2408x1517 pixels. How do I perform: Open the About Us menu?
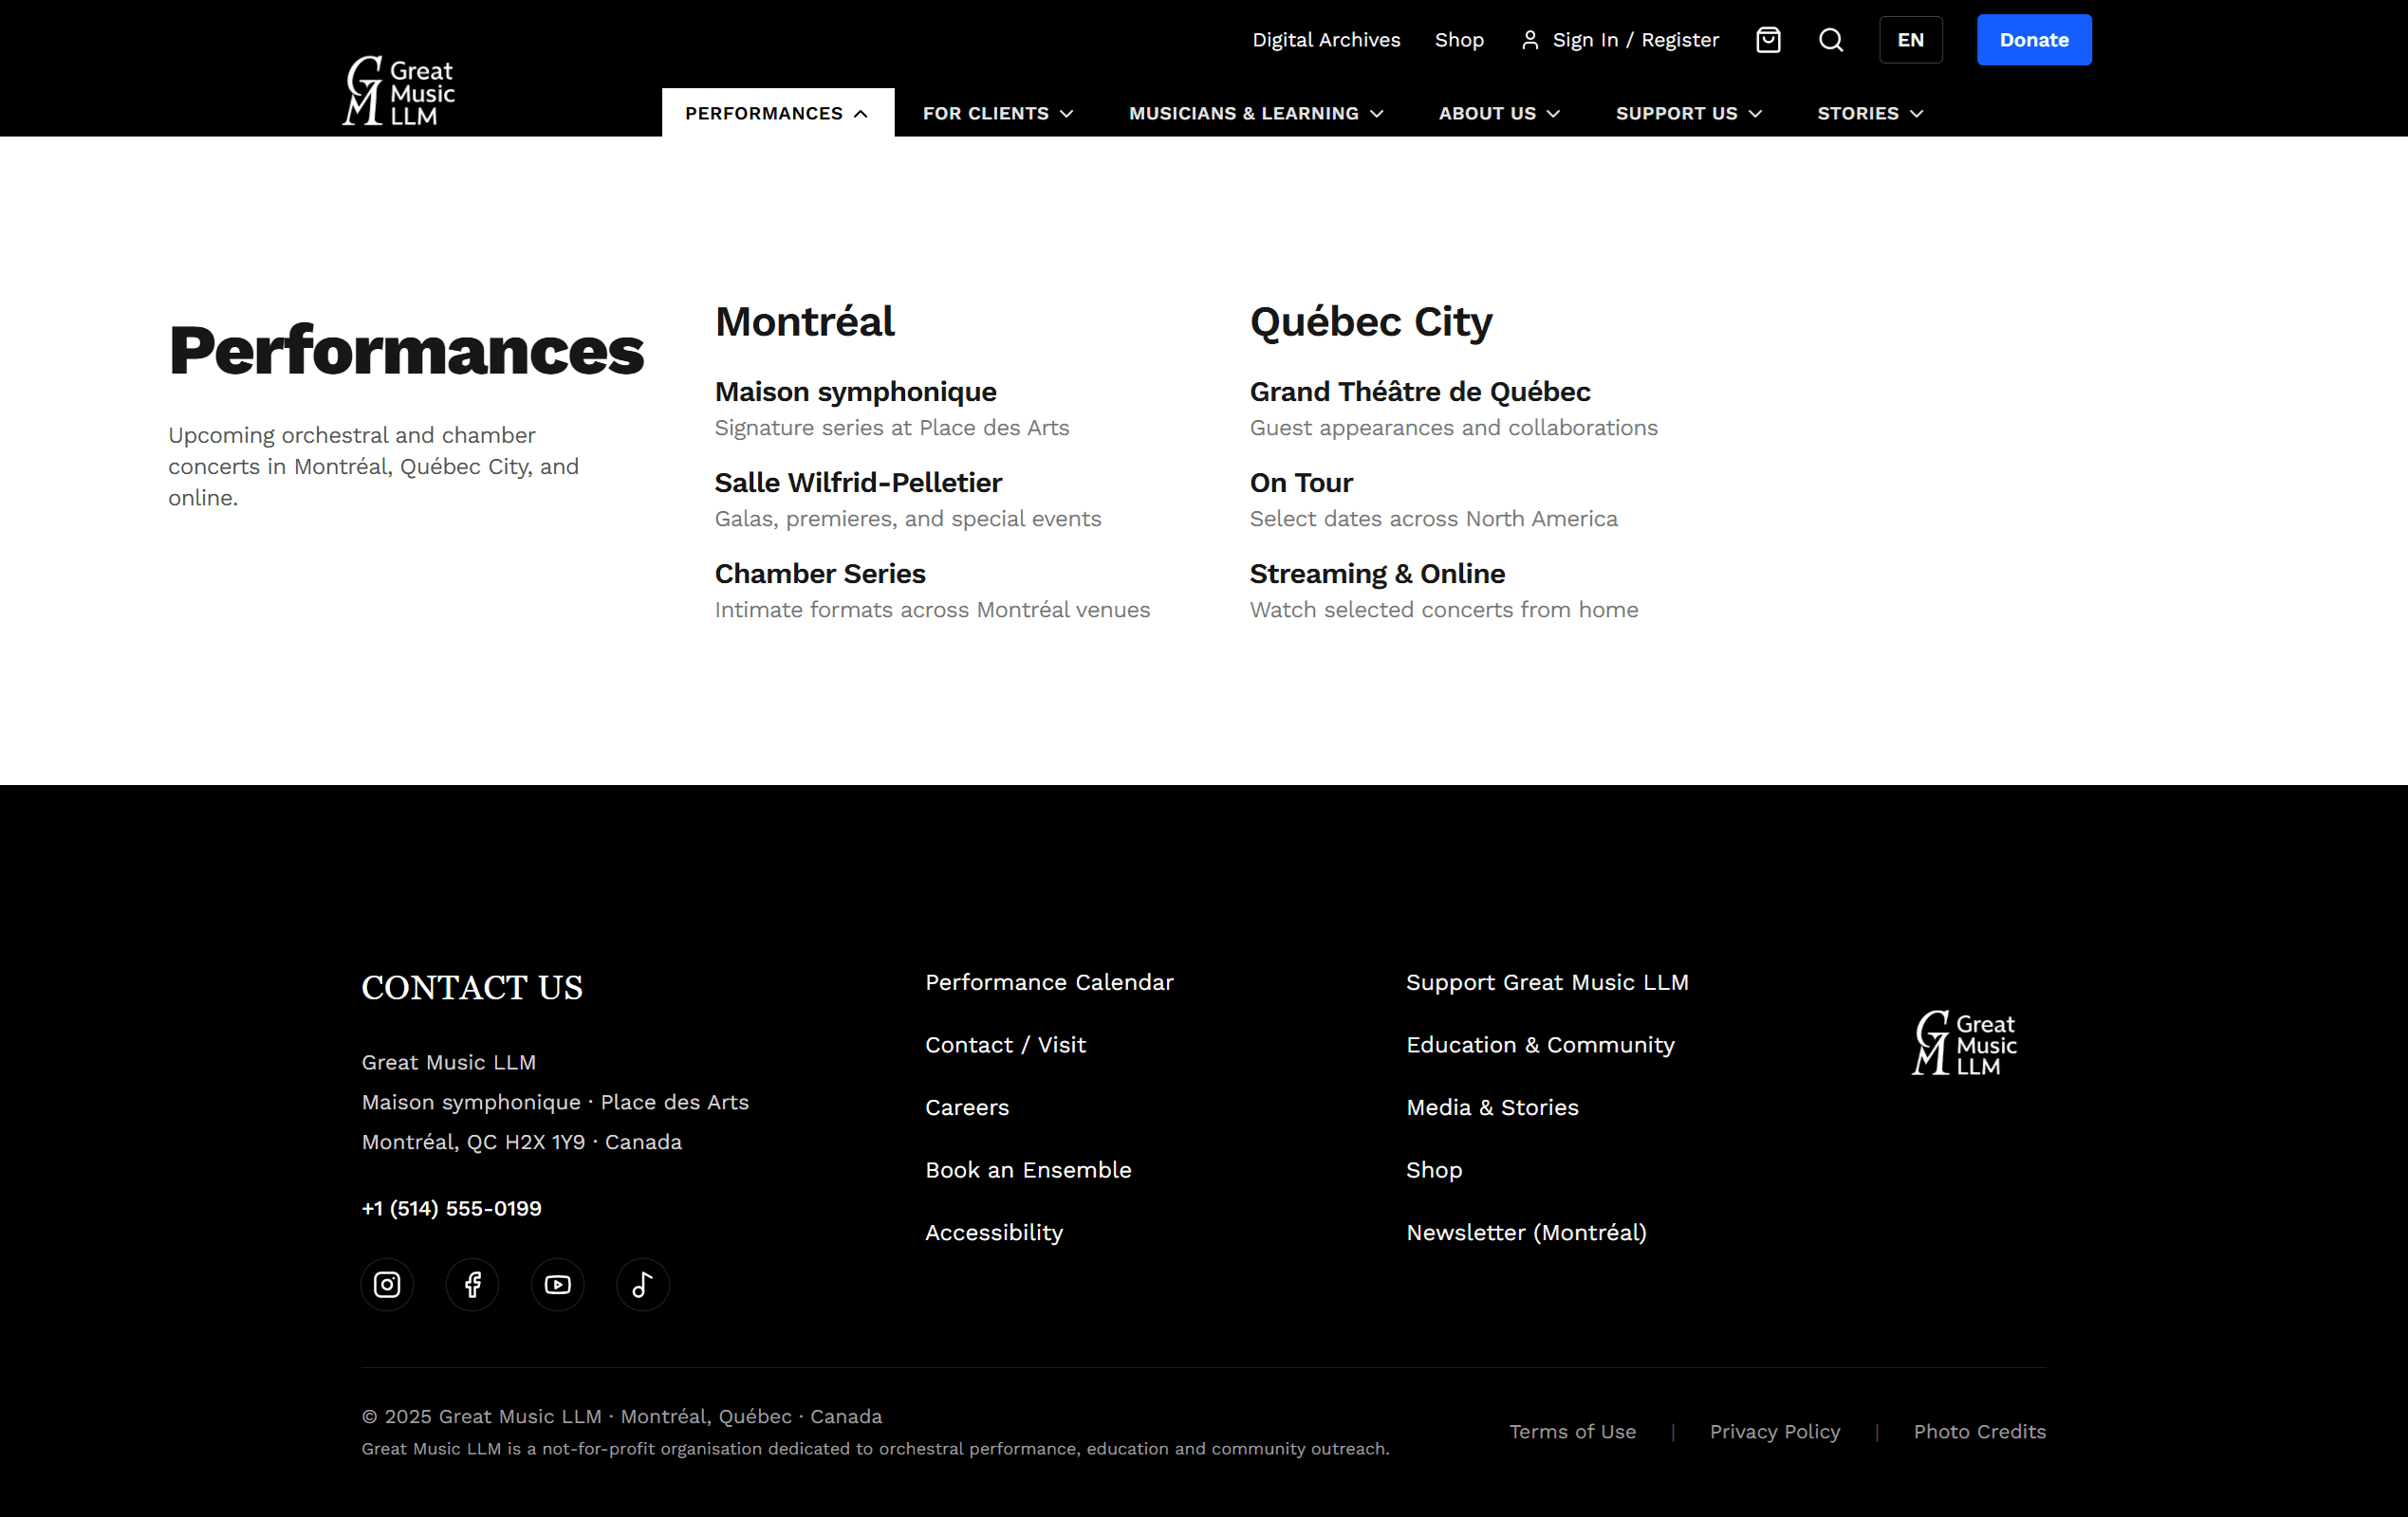coord(1498,113)
